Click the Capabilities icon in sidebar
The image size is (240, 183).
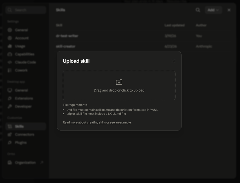(10, 54)
